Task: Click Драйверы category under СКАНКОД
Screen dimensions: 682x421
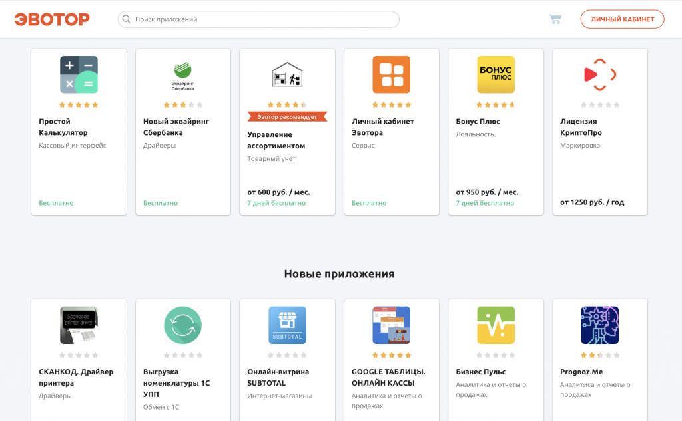Action: pos(55,396)
